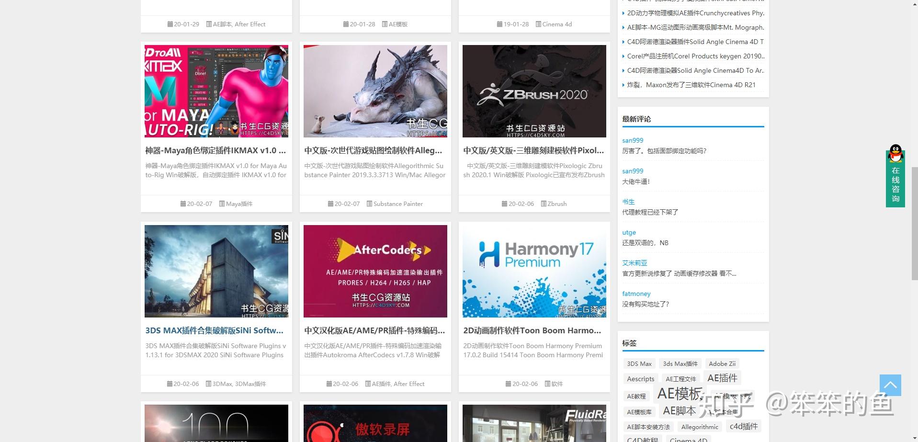Click the 3DS Max tag
The image size is (918, 442).
639,363
